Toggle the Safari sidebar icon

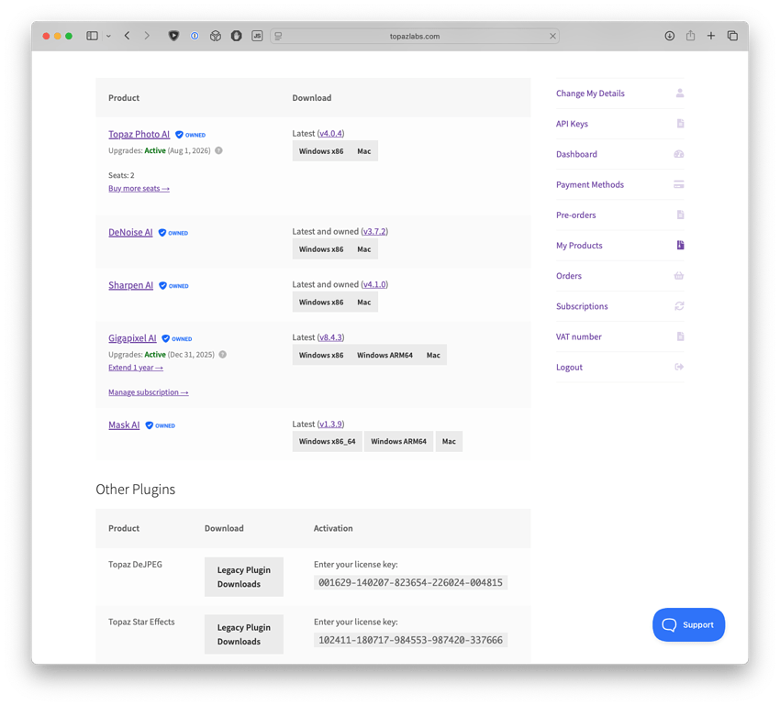click(x=92, y=36)
